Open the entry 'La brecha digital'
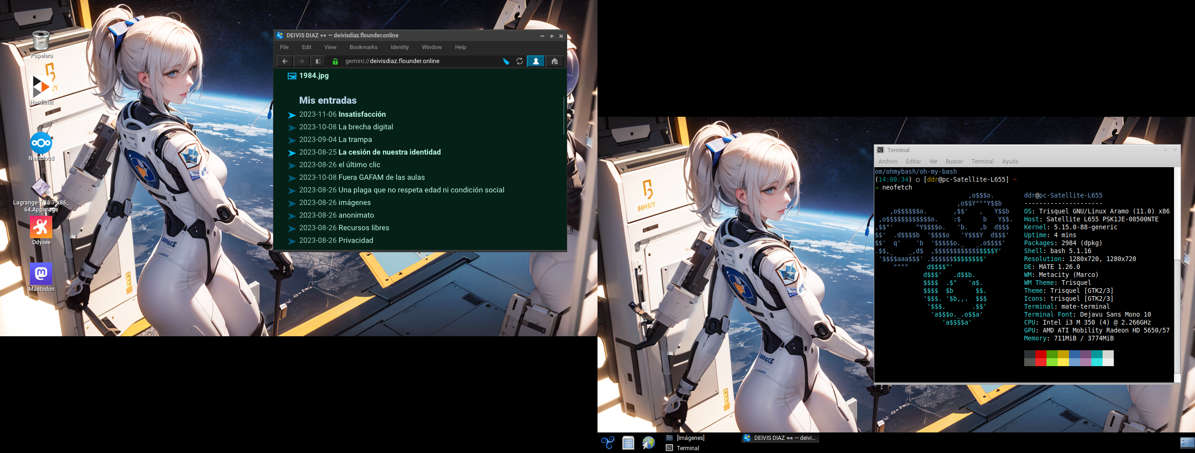 click(x=366, y=127)
